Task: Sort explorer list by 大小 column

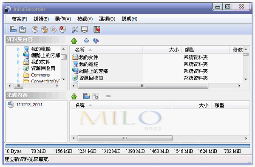Action: point(162,50)
